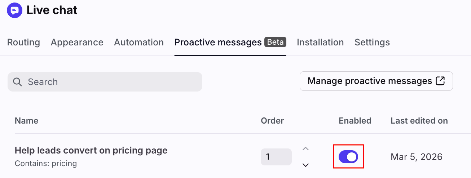Go to the Automation tab
This screenshot has width=471, height=178.
point(139,43)
